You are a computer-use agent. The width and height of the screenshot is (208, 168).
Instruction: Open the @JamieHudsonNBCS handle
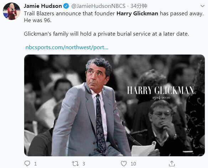coord(98,6)
